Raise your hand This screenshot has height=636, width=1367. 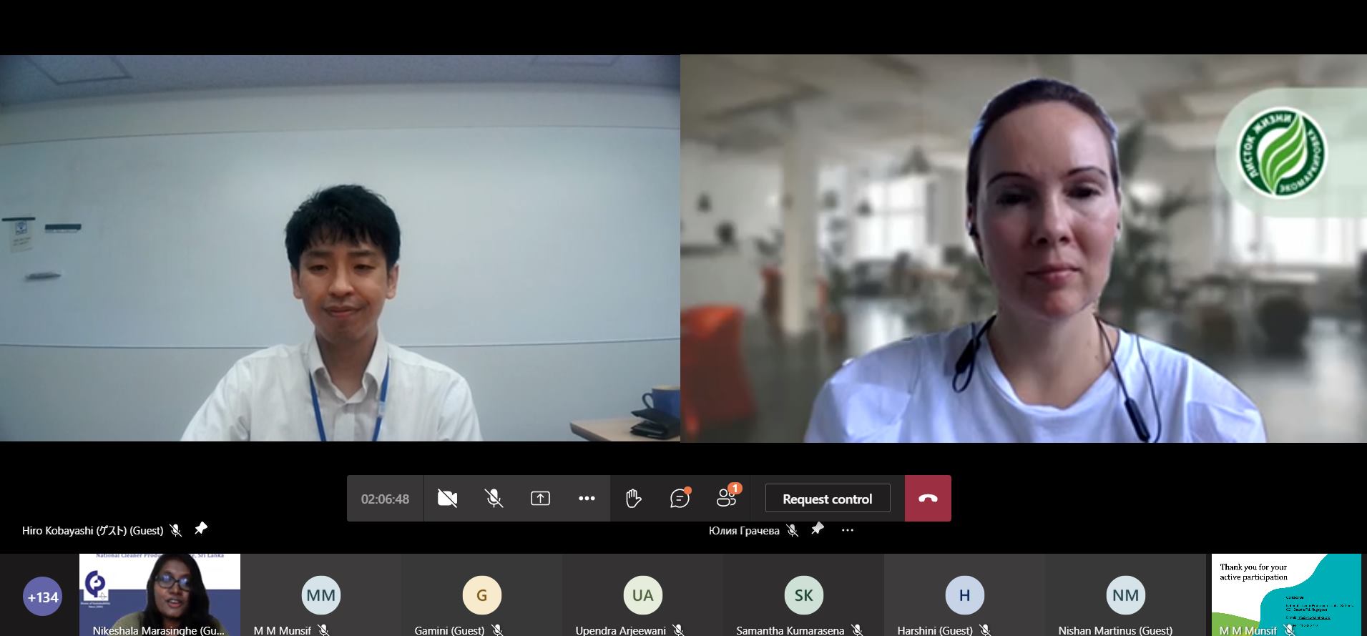point(633,499)
